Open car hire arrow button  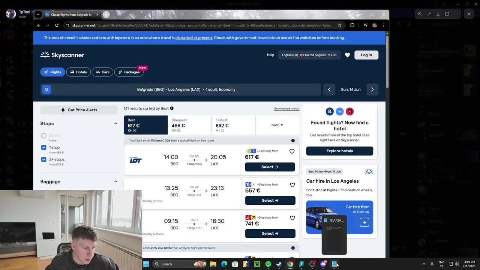(x=364, y=222)
